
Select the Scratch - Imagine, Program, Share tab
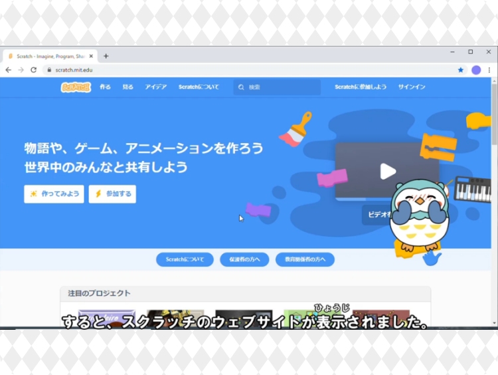(x=51, y=57)
